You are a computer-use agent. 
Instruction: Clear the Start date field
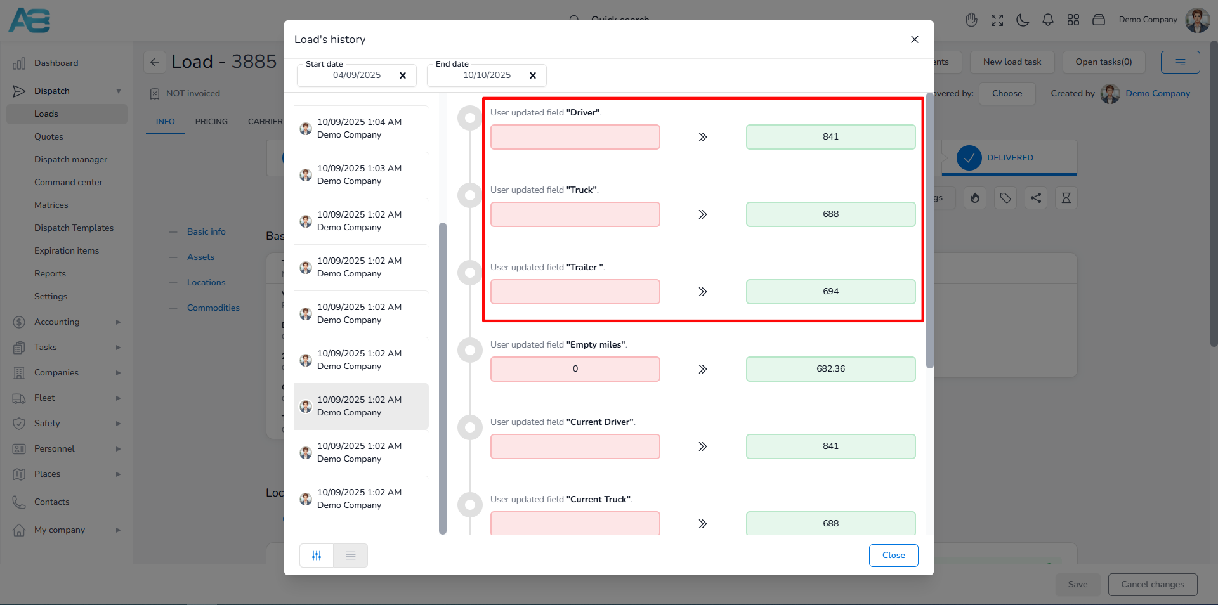click(402, 75)
